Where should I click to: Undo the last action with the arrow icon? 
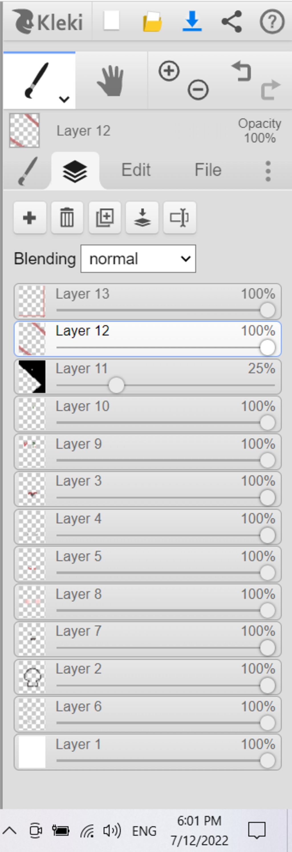(242, 71)
